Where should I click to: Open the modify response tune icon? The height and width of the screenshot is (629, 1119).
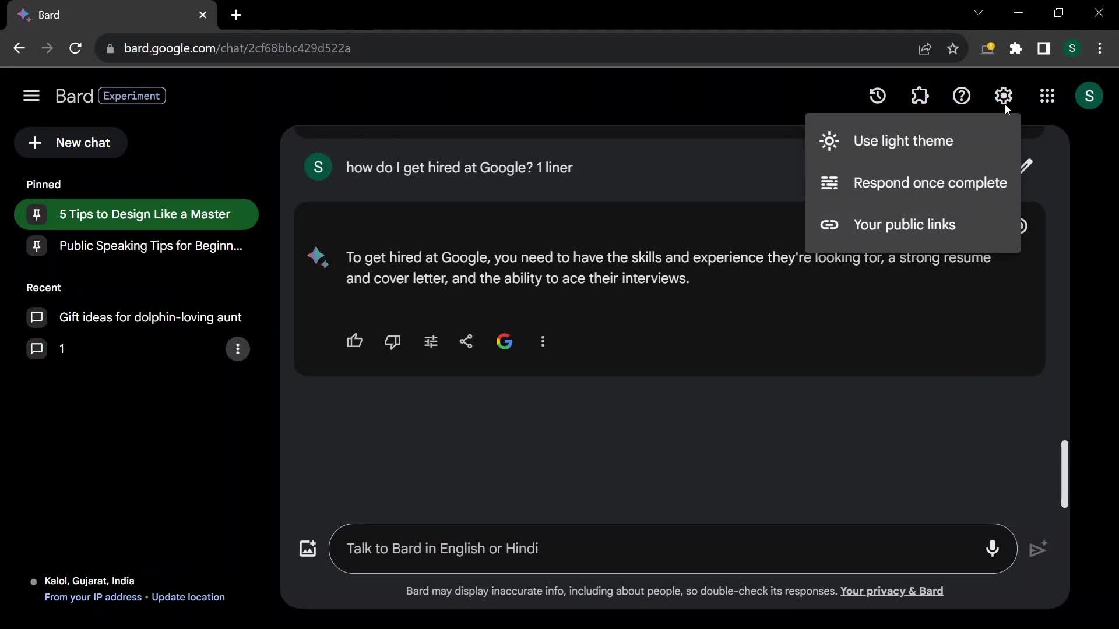431,341
